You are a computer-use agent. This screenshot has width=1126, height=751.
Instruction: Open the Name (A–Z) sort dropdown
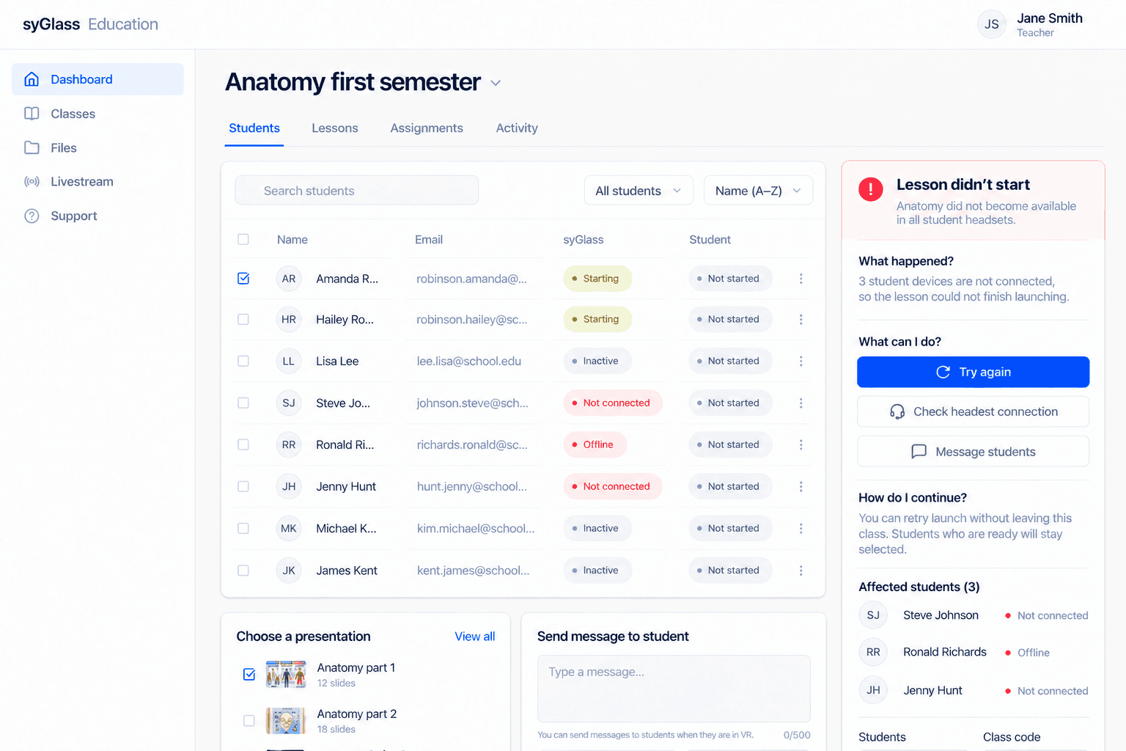coord(758,191)
